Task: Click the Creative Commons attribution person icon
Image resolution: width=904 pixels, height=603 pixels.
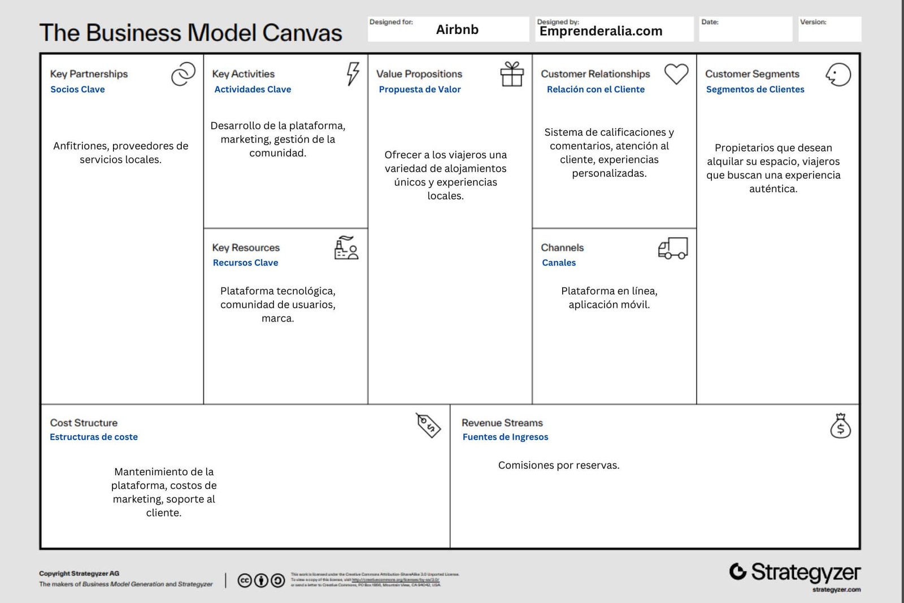Action: 261,580
